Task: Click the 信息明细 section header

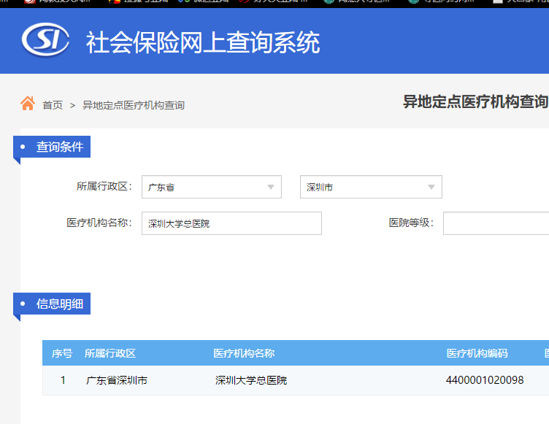Action: [60, 304]
